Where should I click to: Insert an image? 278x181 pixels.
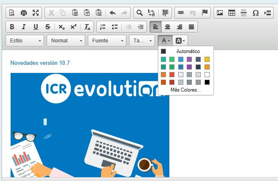pyautogui.click(x=220, y=13)
